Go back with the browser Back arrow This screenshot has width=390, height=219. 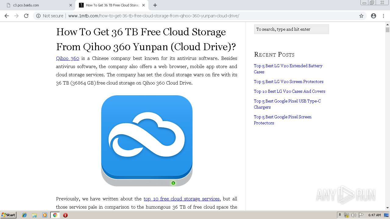(7, 16)
